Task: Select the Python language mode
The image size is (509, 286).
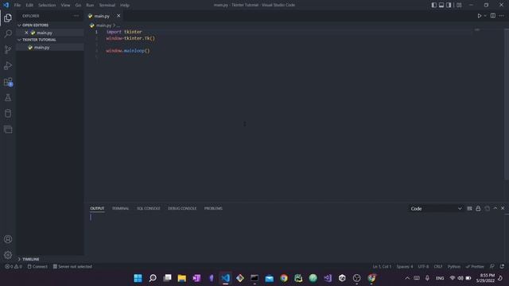Action: pos(454,267)
